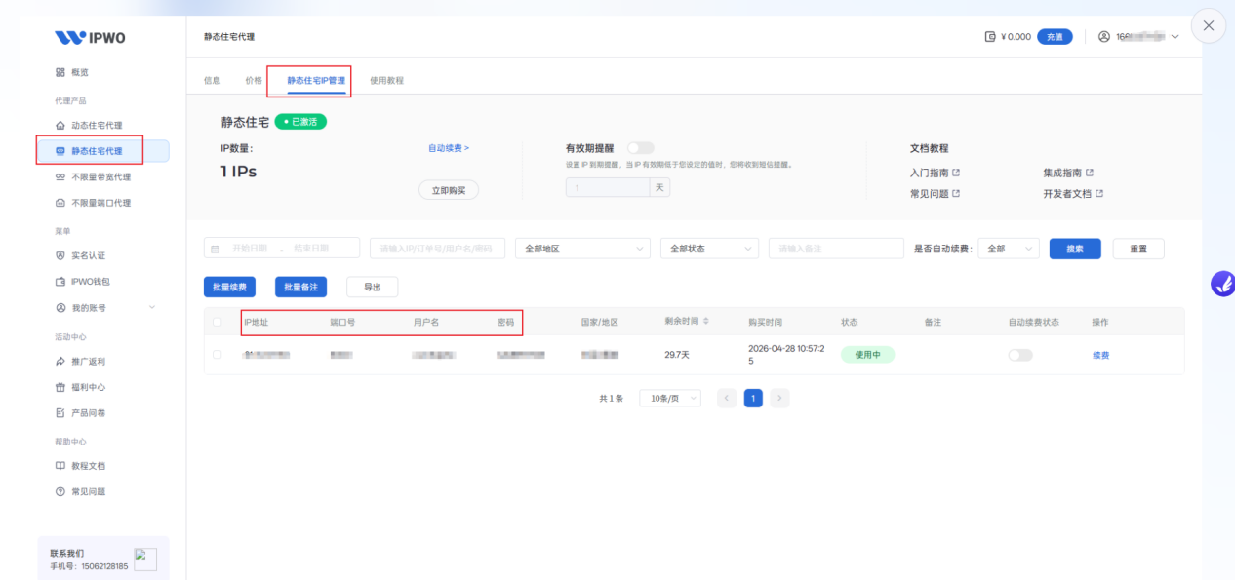Click the 导出 export button

373,287
